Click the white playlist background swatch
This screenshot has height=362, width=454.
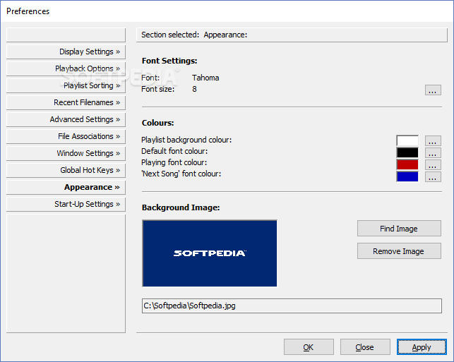click(407, 141)
